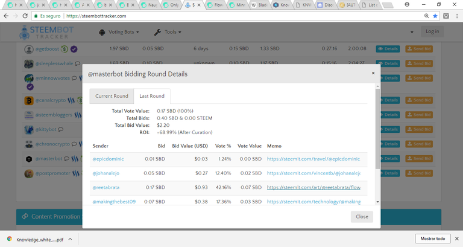Open reetabrata art memo link
This screenshot has width=463, height=247.
313,187
